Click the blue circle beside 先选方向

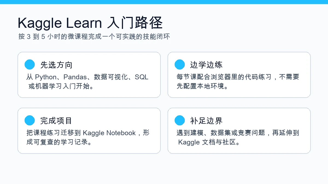pyautogui.click(x=30, y=65)
